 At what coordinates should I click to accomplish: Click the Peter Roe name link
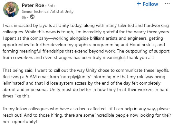(33, 5)
